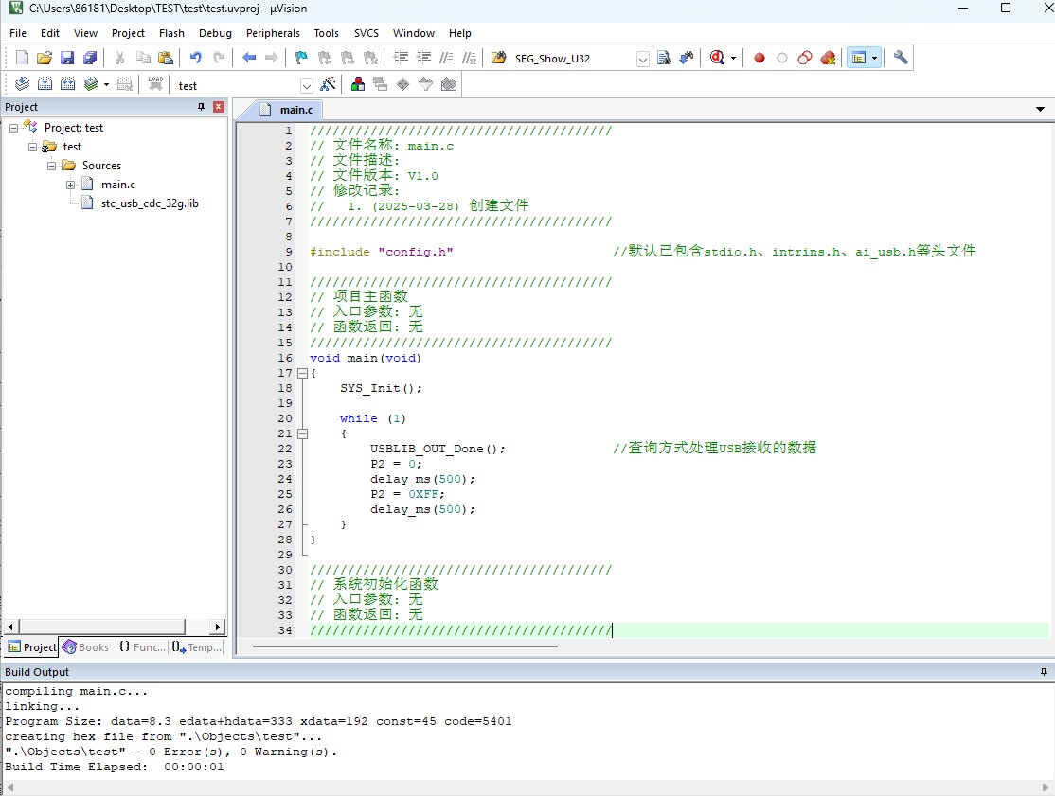Open the Manage Project Items dialog

point(358,84)
